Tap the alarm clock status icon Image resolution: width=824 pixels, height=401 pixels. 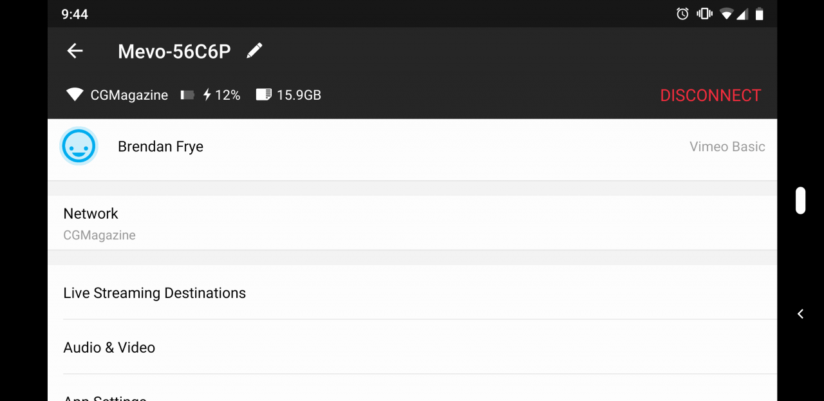pos(682,14)
